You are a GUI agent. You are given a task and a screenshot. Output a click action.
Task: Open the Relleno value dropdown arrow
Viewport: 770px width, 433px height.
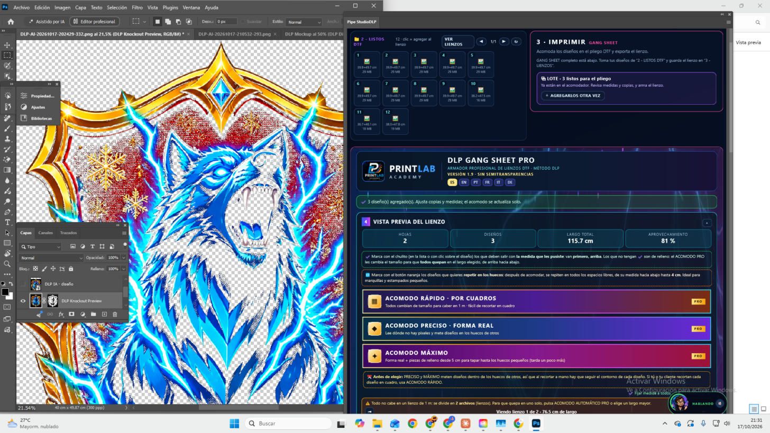click(x=124, y=269)
